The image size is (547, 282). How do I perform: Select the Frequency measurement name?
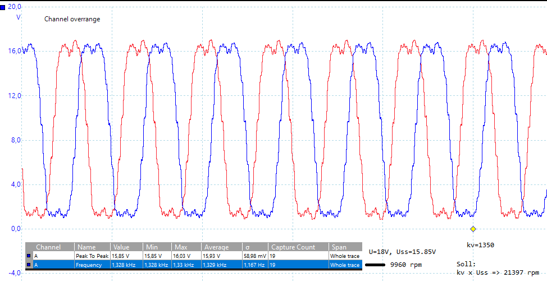coord(89,265)
